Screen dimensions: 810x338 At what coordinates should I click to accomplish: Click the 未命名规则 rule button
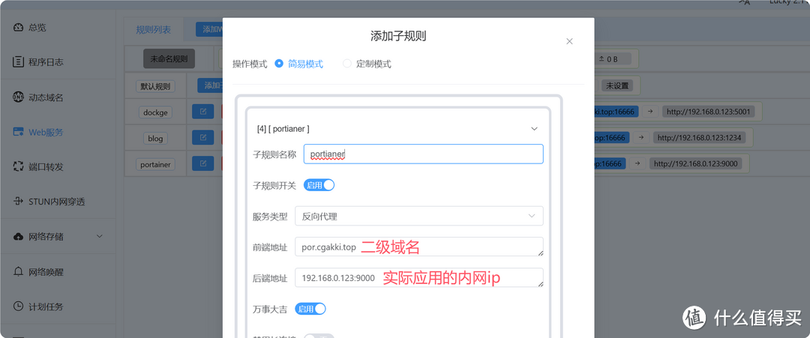pyautogui.click(x=169, y=58)
